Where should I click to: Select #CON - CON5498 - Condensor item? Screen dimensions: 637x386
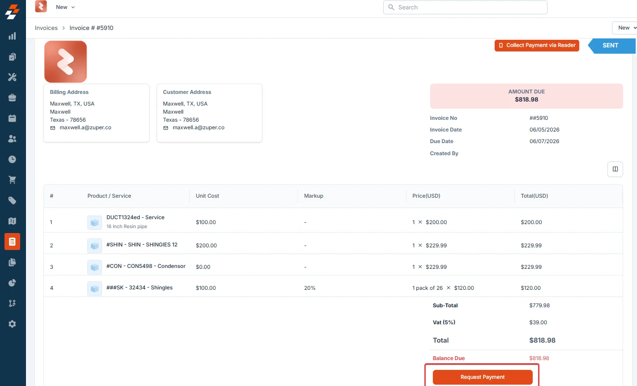tap(146, 266)
